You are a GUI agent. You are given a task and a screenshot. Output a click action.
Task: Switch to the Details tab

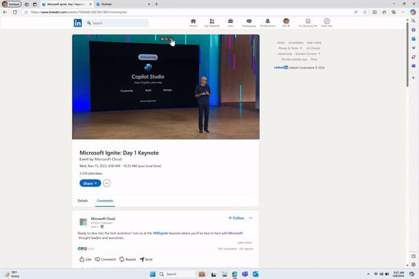click(x=82, y=200)
